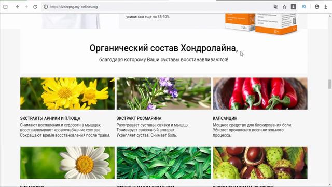Click the scrollbar up arrow
This screenshot has height=187, width=332.
330,16
